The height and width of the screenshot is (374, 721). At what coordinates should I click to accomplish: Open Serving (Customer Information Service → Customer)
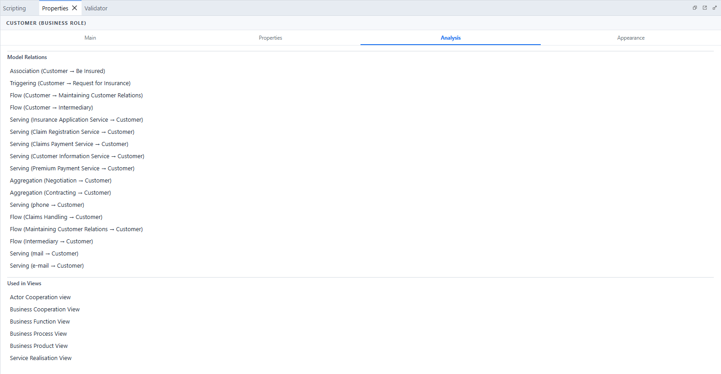point(77,156)
